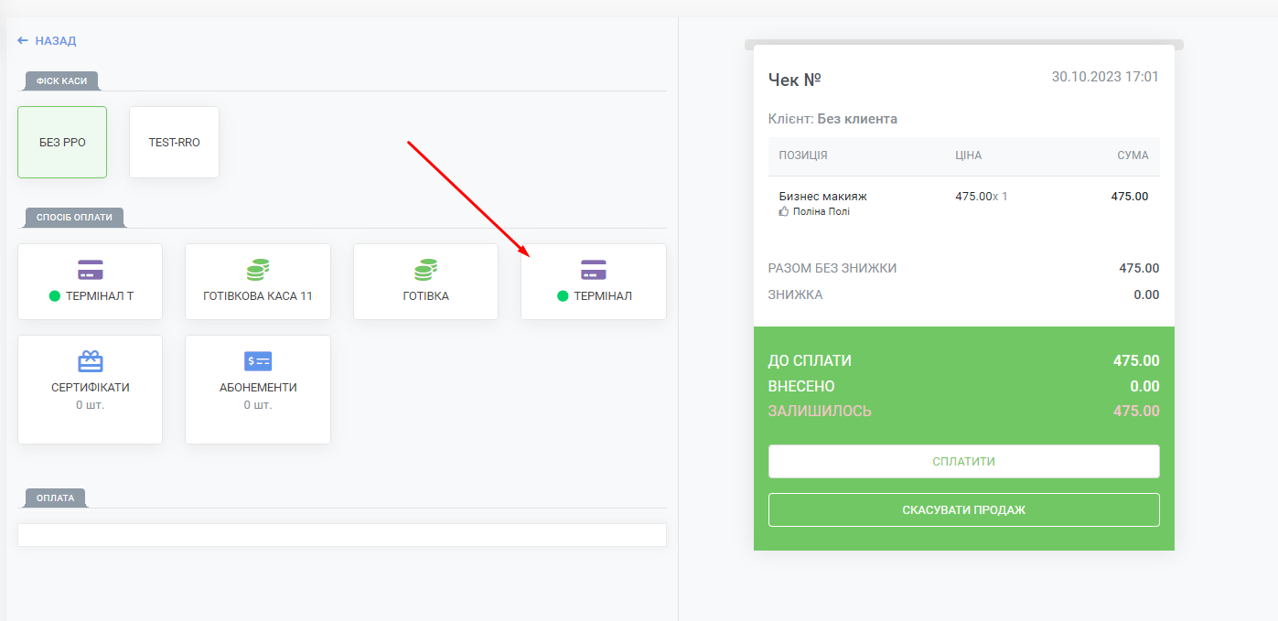The width and height of the screenshot is (1278, 621).
Task: Click the subscription card icon
Action: 258,361
